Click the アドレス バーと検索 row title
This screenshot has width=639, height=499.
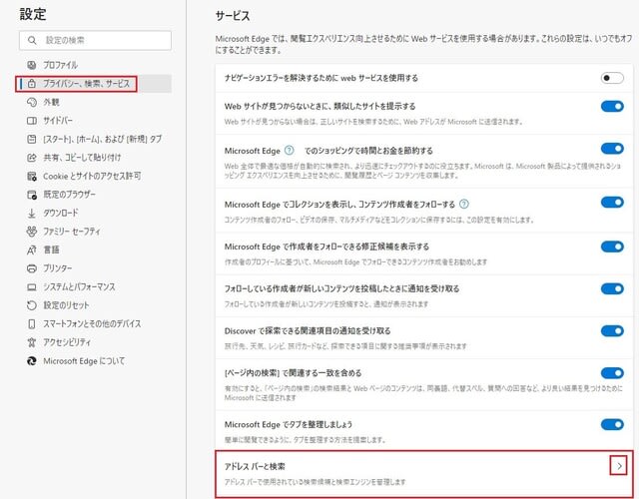255,466
